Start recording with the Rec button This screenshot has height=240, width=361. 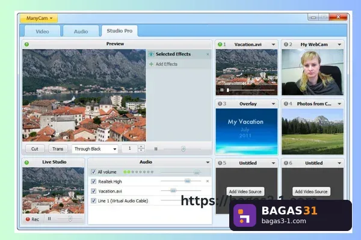[32, 220]
